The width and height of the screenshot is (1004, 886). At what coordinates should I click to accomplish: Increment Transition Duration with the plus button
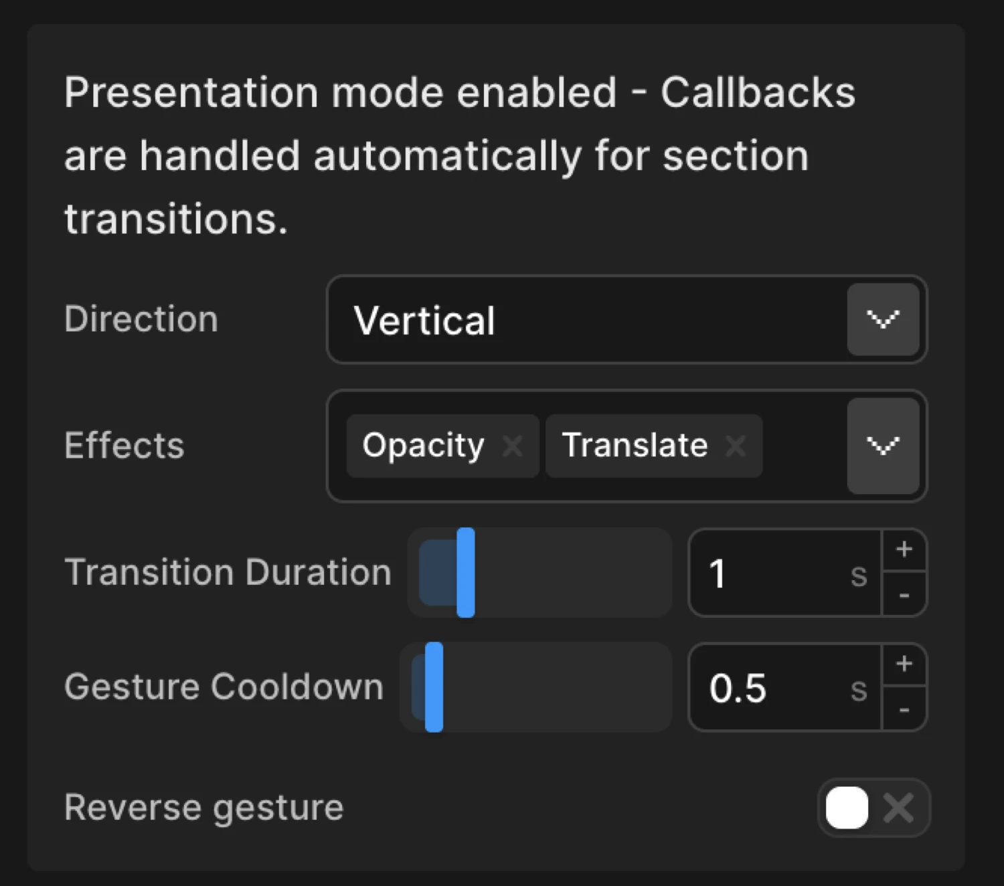[905, 549]
